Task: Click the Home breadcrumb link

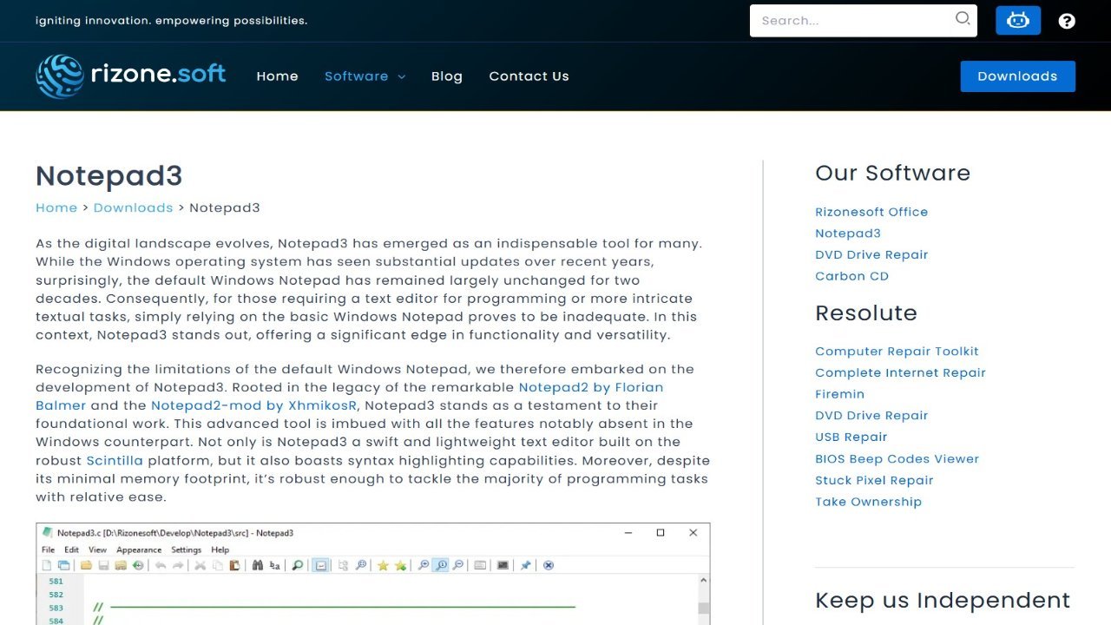Action: (56, 207)
